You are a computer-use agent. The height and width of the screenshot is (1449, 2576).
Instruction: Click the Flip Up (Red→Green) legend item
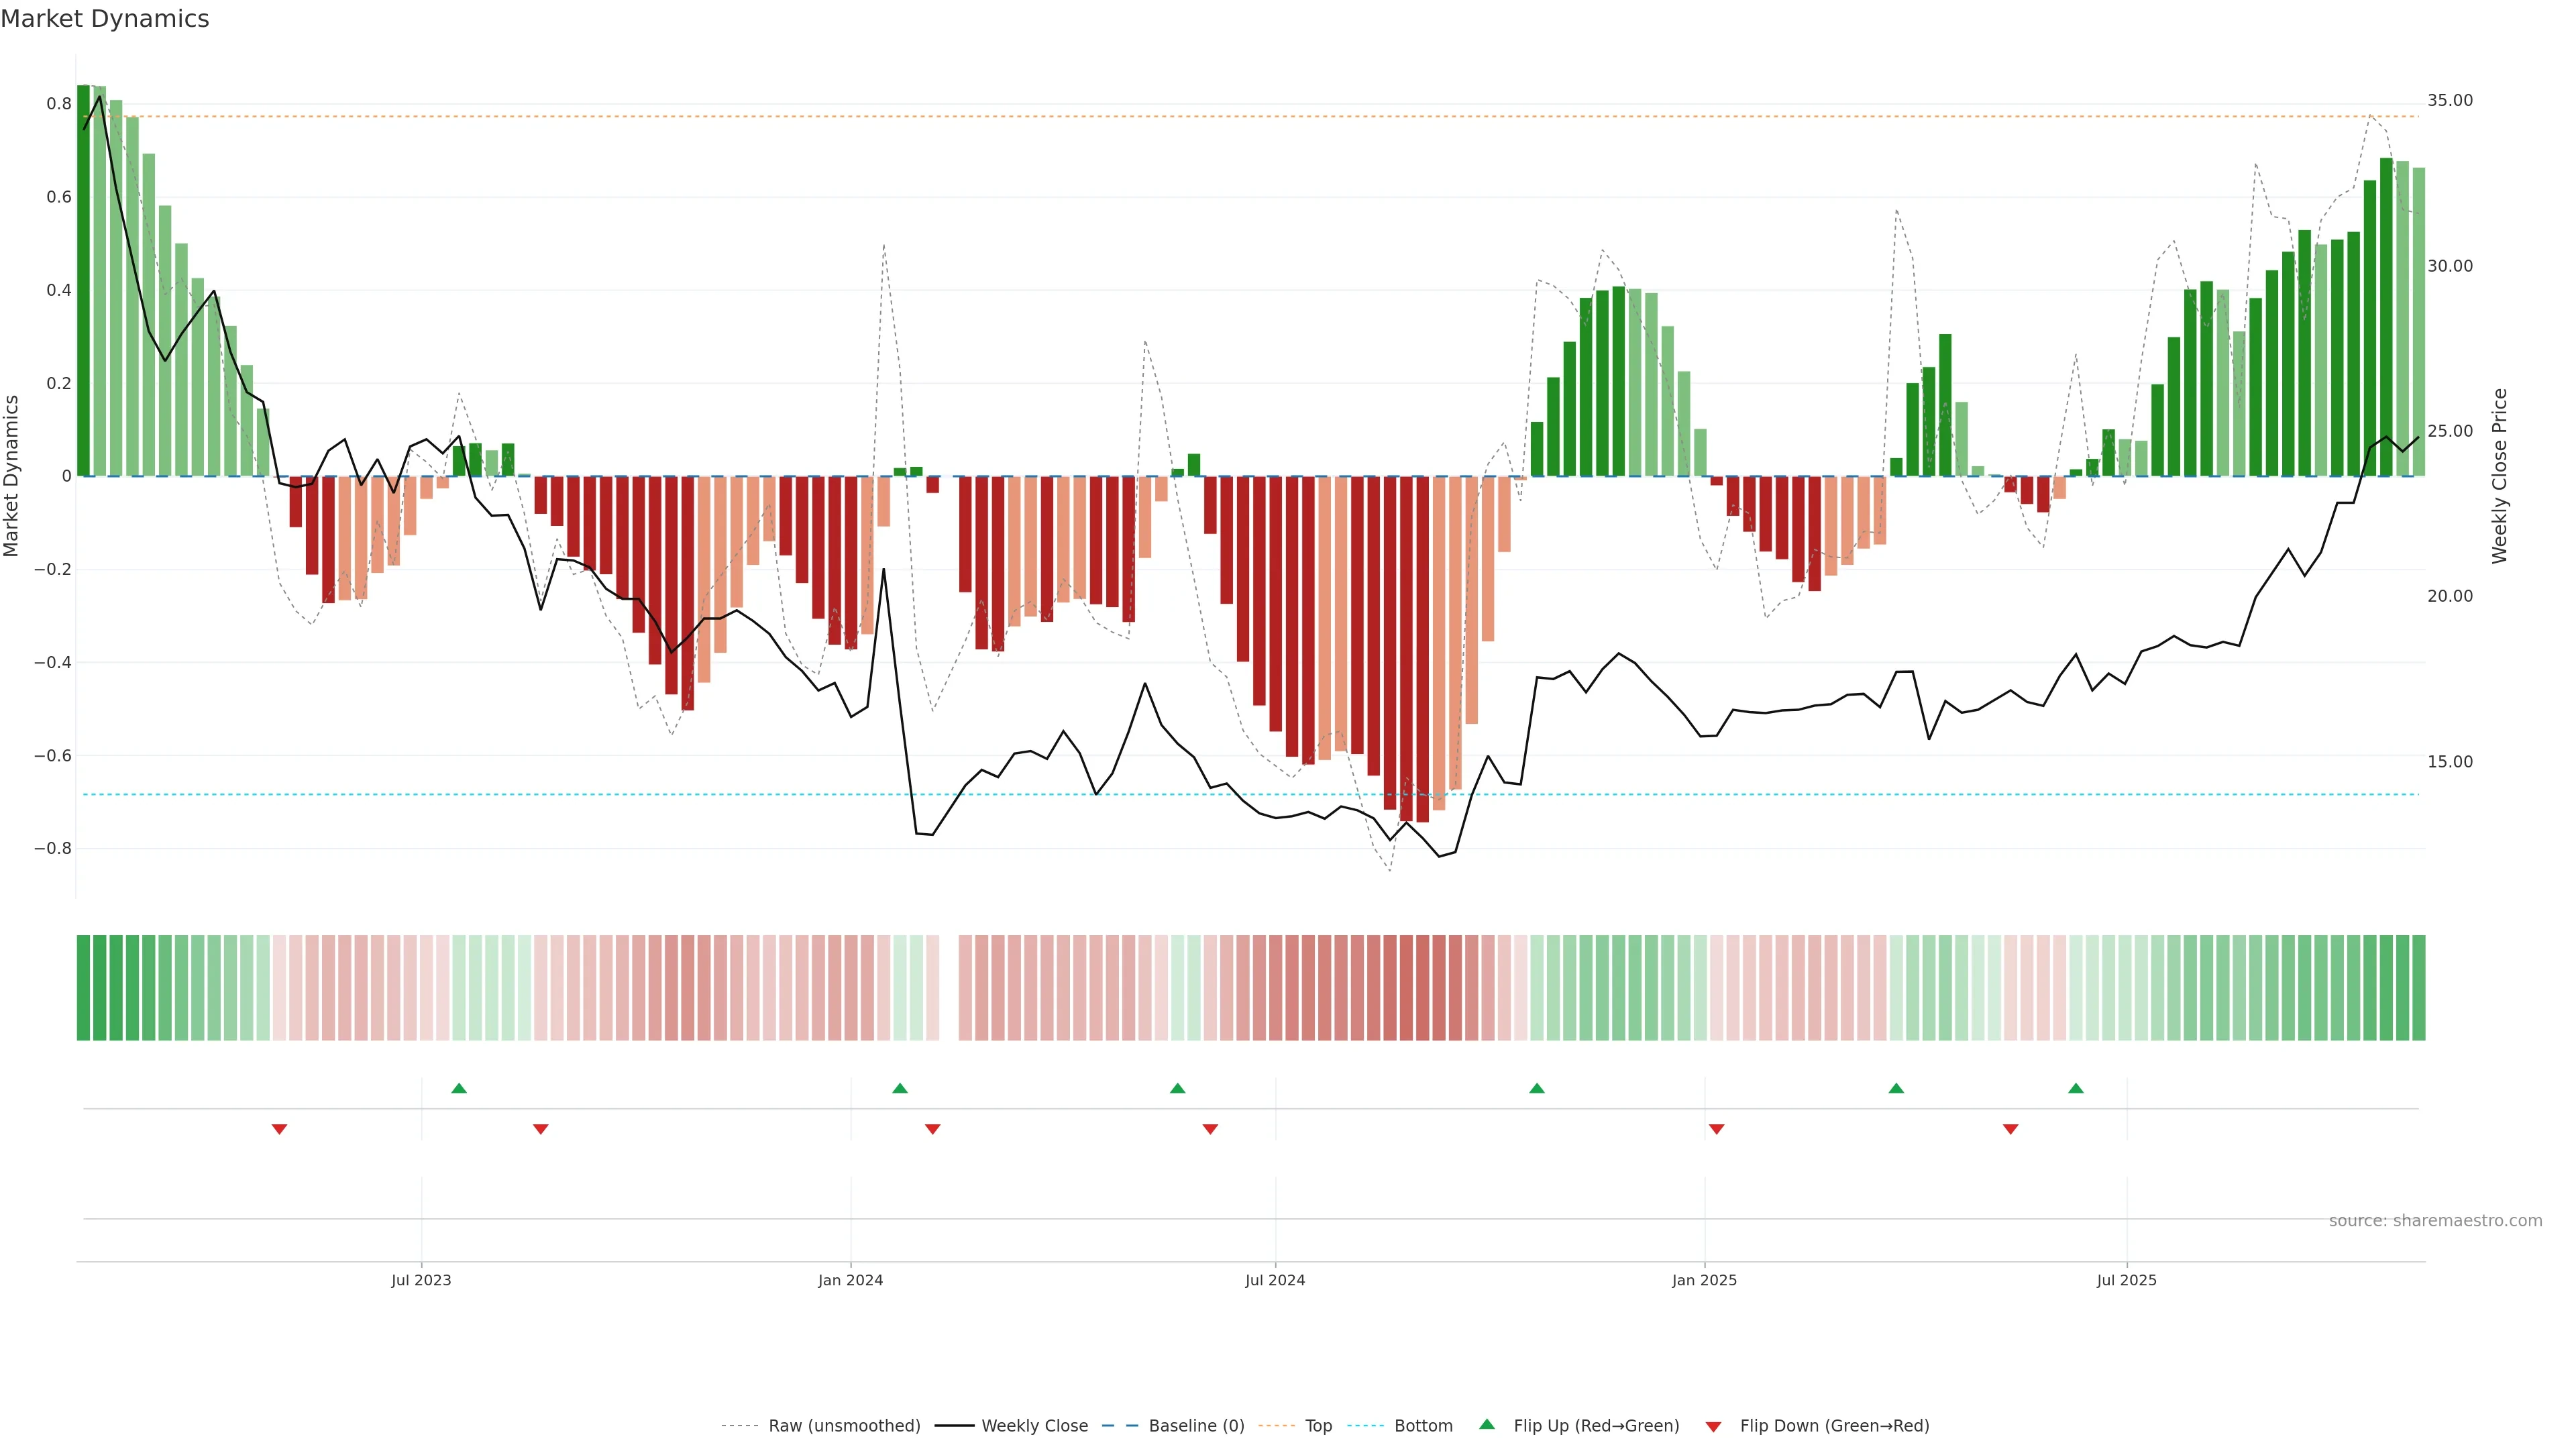coord(1596,1426)
